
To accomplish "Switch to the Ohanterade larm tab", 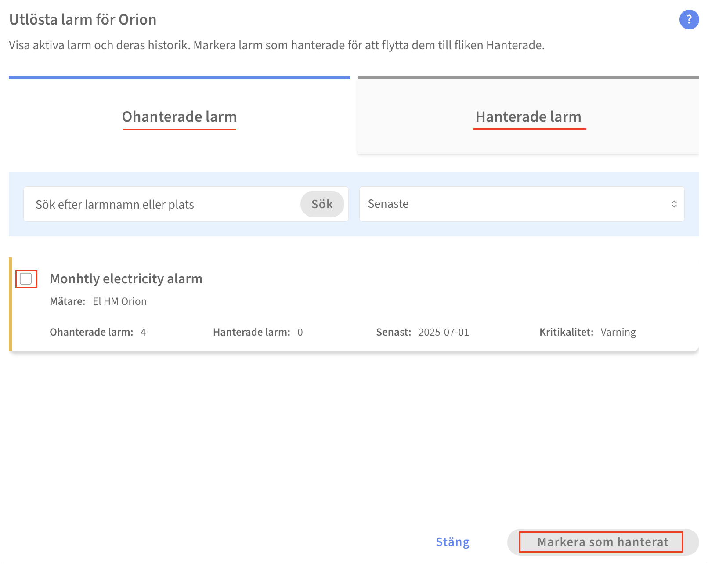I will point(179,117).
